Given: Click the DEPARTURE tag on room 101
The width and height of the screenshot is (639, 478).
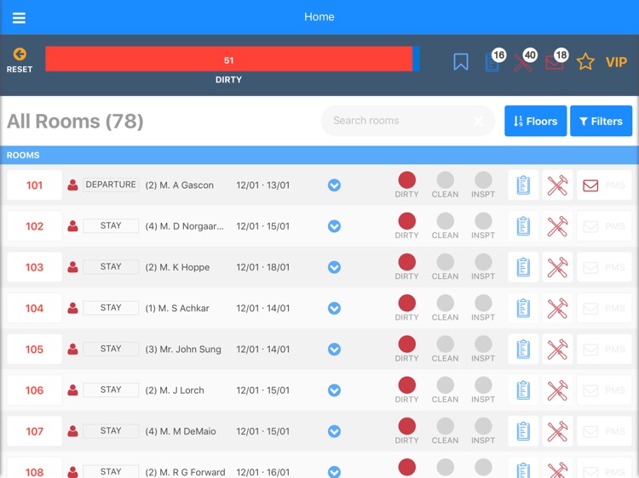Looking at the screenshot, I should point(111,185).
